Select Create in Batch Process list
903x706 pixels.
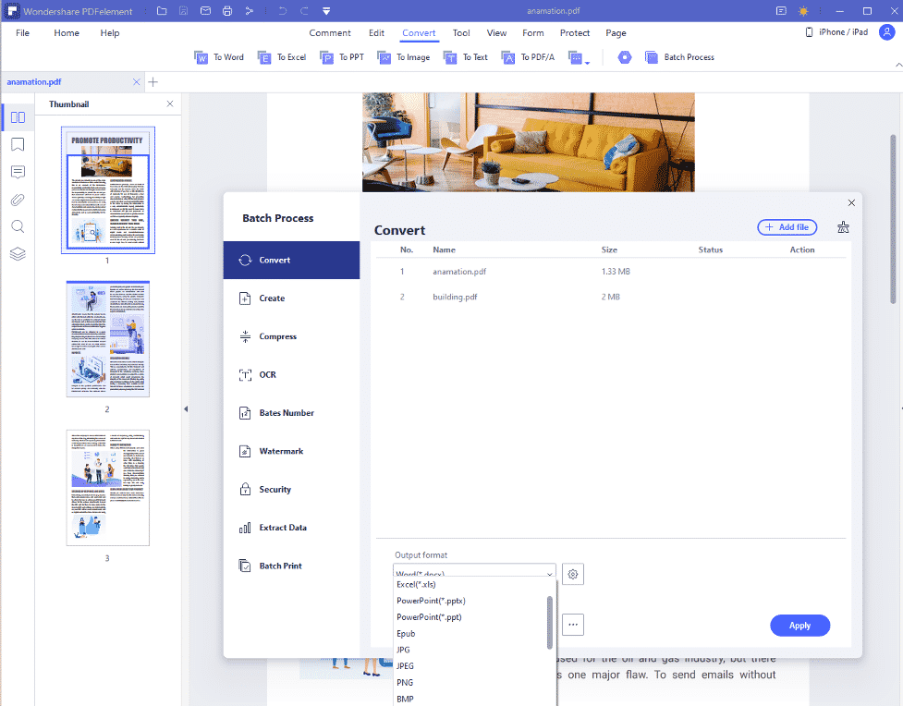point(291,298)
